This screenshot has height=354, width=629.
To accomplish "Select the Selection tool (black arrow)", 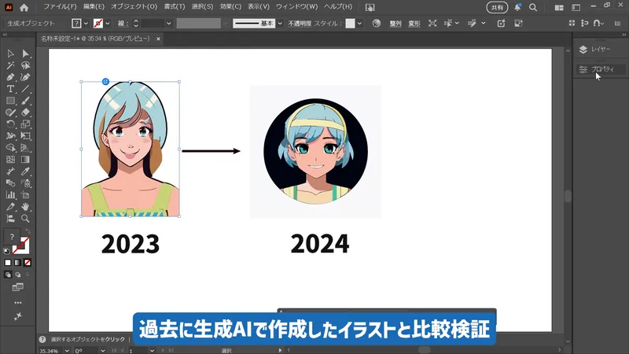I will (11, 53).
